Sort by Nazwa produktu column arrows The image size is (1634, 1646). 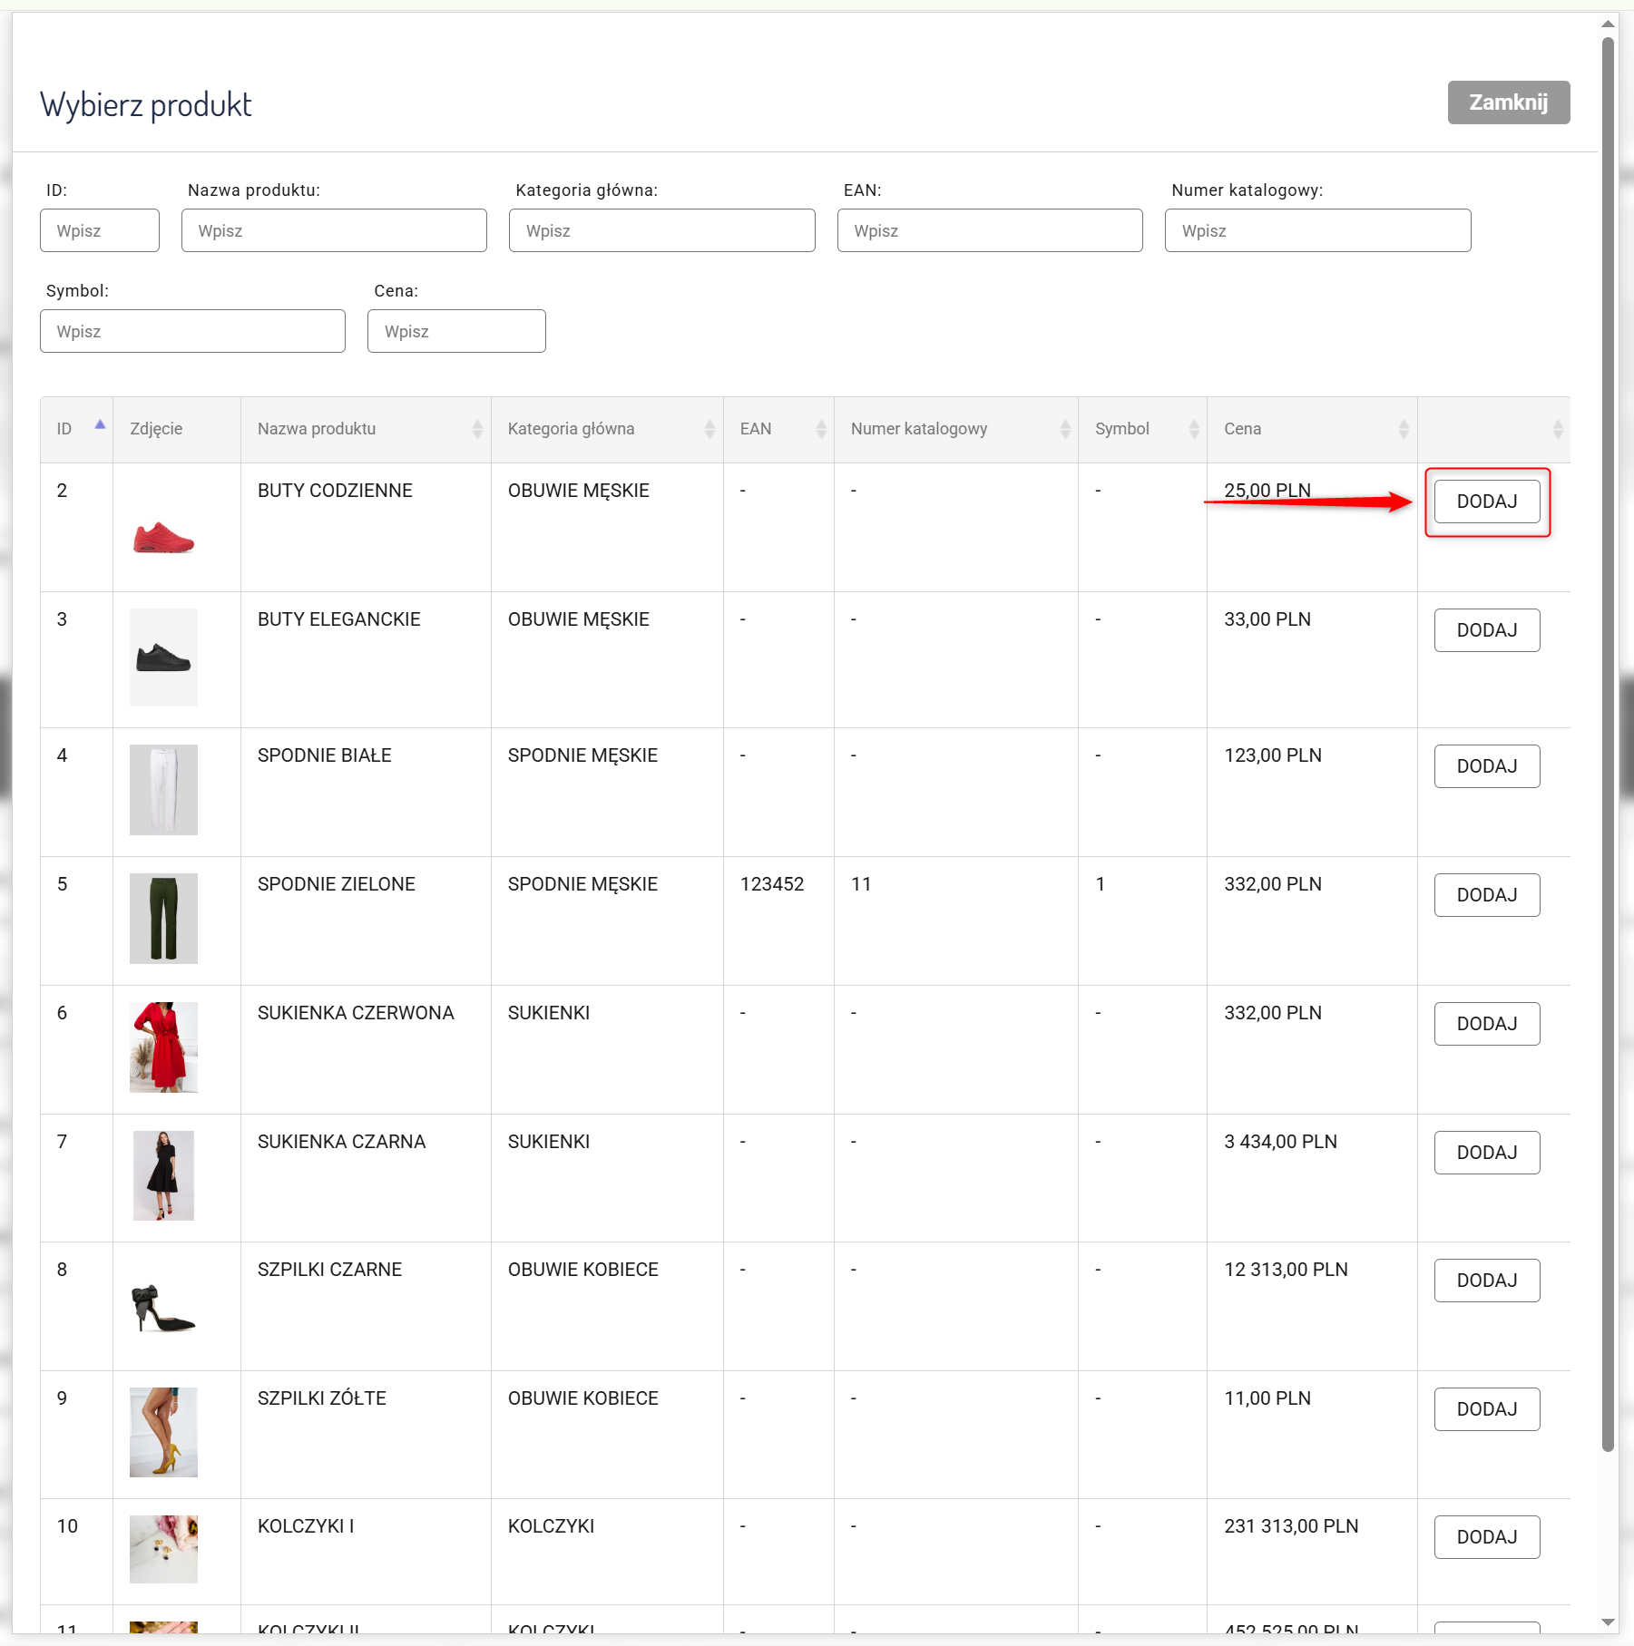pyautogui.click(x=477, y=430)
